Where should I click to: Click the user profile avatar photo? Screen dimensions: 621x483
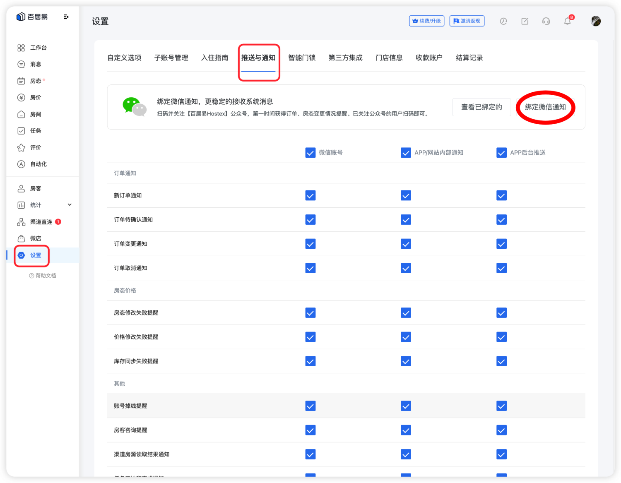click(595, 21)
